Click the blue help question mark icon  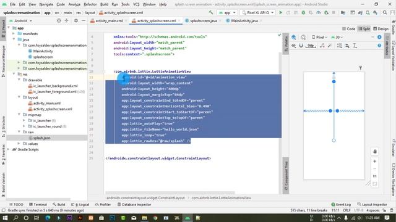coord(379,46)
